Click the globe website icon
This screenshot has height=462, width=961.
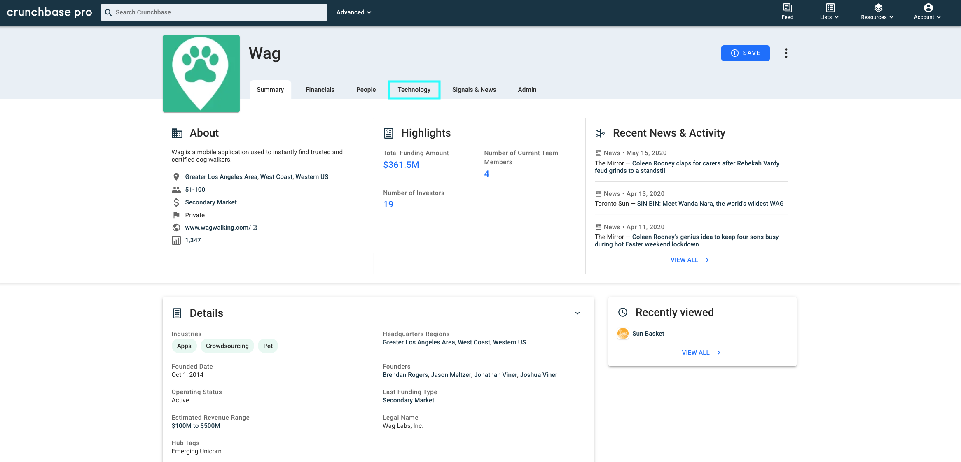pos(176,228)
